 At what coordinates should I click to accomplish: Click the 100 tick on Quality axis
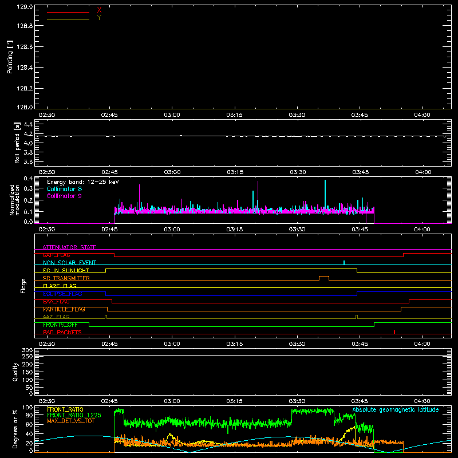27,380
